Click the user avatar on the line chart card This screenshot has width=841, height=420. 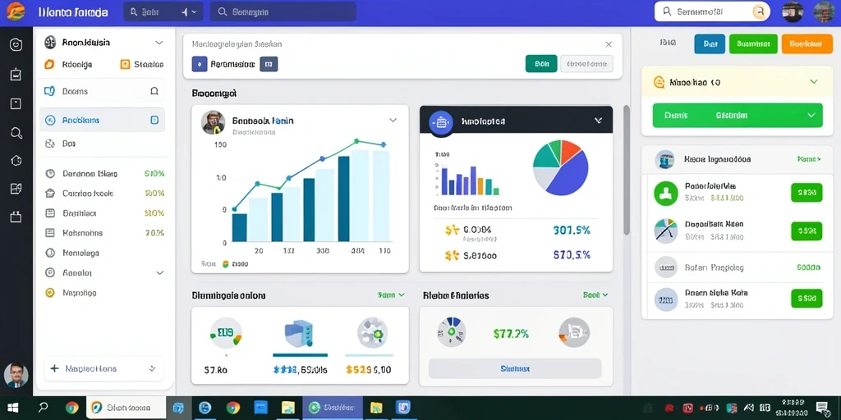(213, 122)
